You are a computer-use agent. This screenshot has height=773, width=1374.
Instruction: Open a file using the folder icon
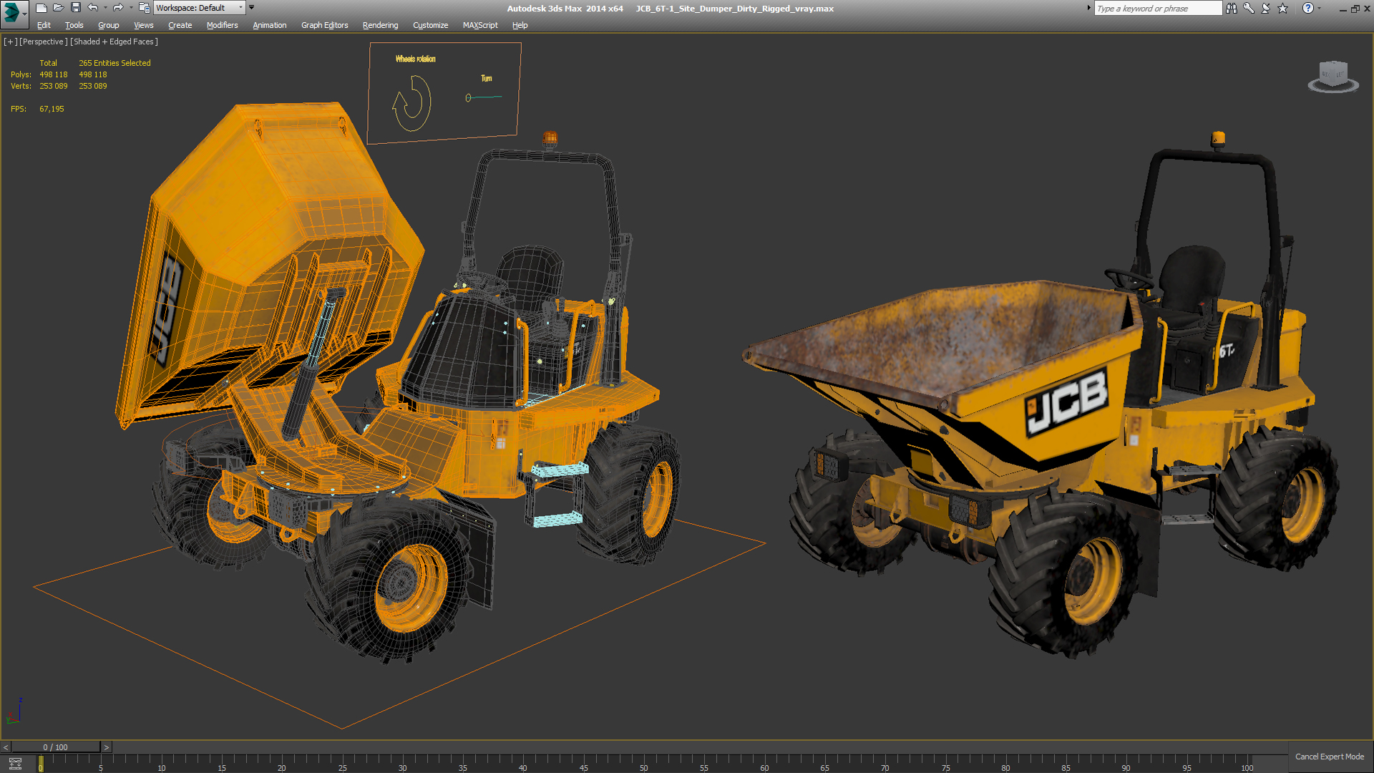(x=59, y=8)
